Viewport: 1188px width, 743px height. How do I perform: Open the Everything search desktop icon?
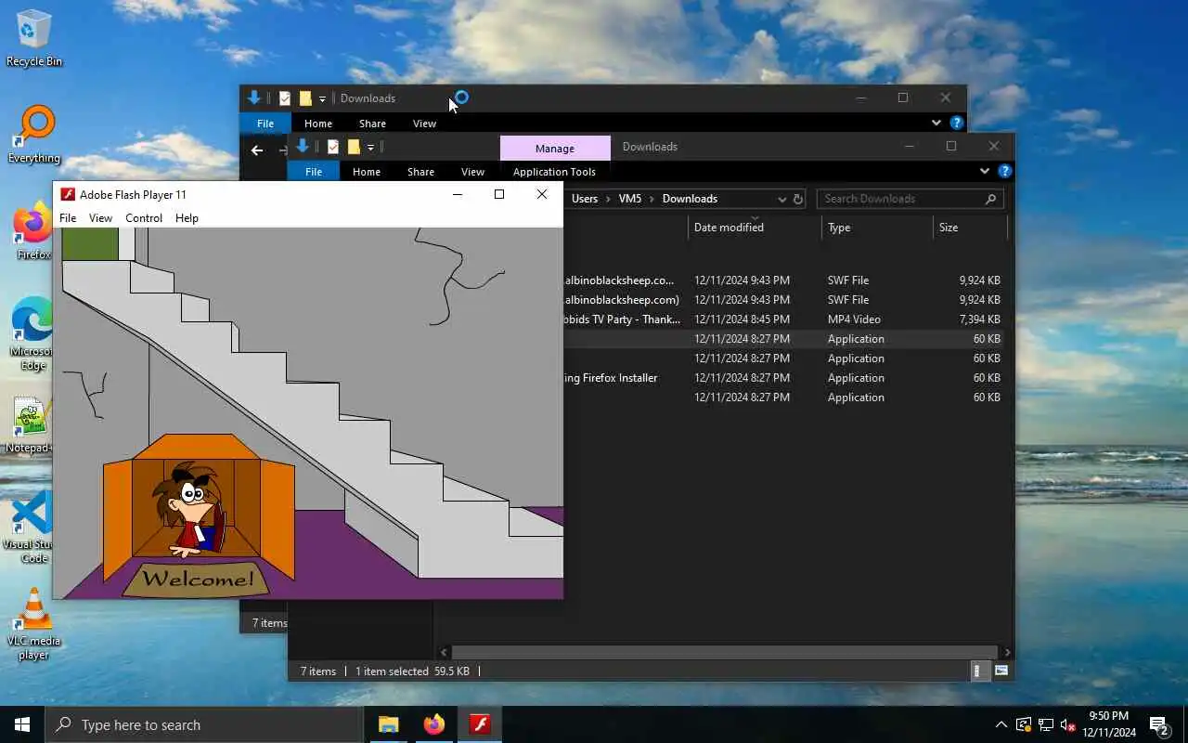[34, 135]
